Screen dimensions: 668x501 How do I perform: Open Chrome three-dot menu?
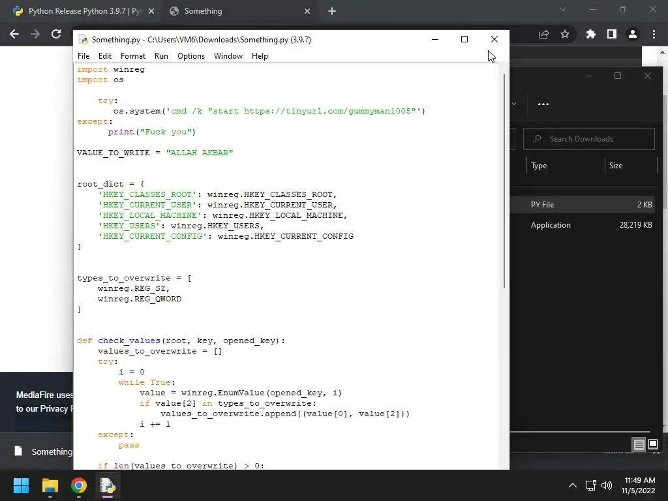point(654,34)
